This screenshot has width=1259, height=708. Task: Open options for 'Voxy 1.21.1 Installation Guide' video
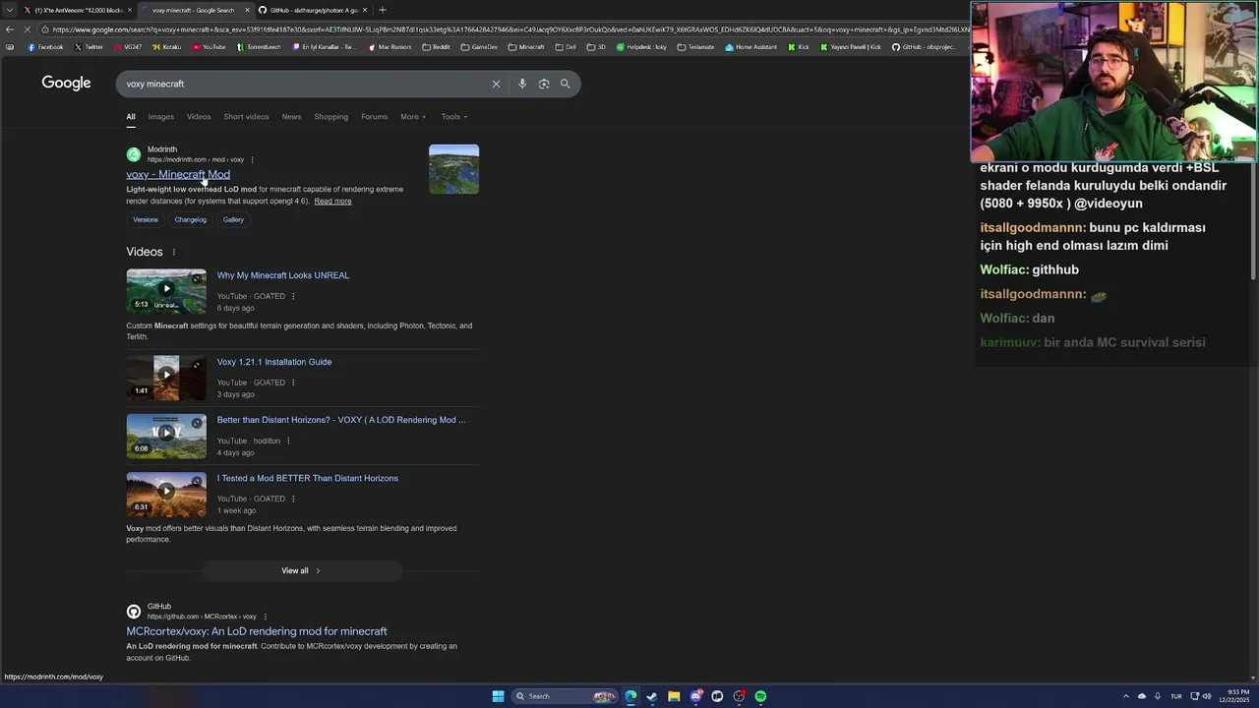tap(293, 383)
